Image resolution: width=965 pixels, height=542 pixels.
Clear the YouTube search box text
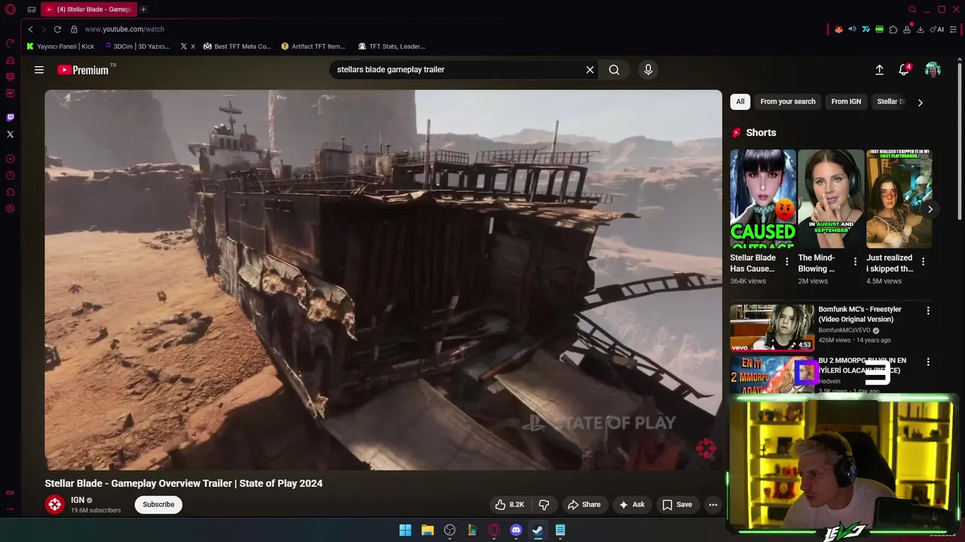(x=590, y=70)
